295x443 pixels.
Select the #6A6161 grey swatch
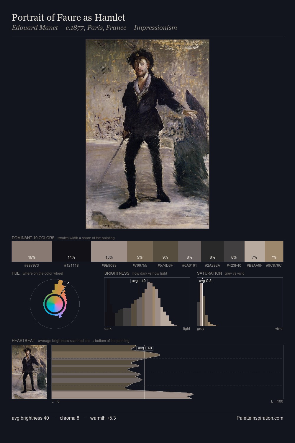190,251
